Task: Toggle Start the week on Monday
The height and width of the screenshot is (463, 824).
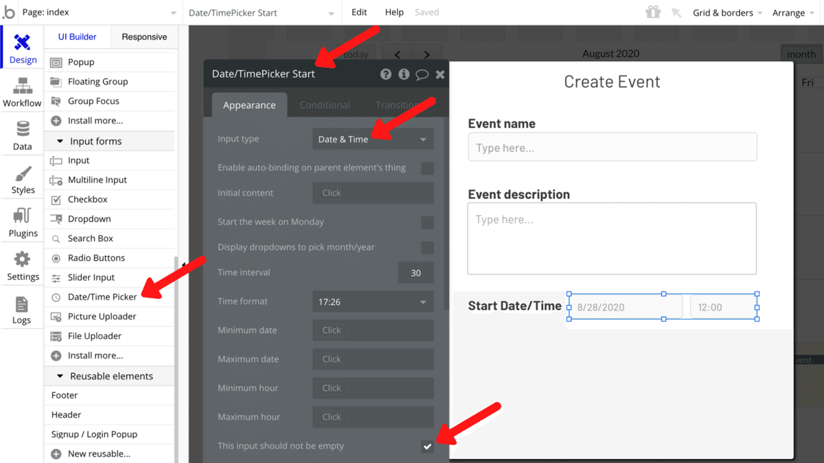Action: 427,222
